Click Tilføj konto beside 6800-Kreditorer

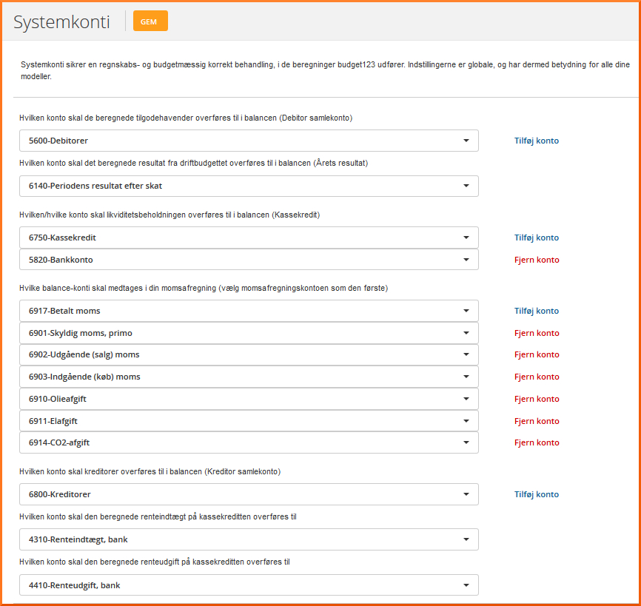(x=537, y=494)
